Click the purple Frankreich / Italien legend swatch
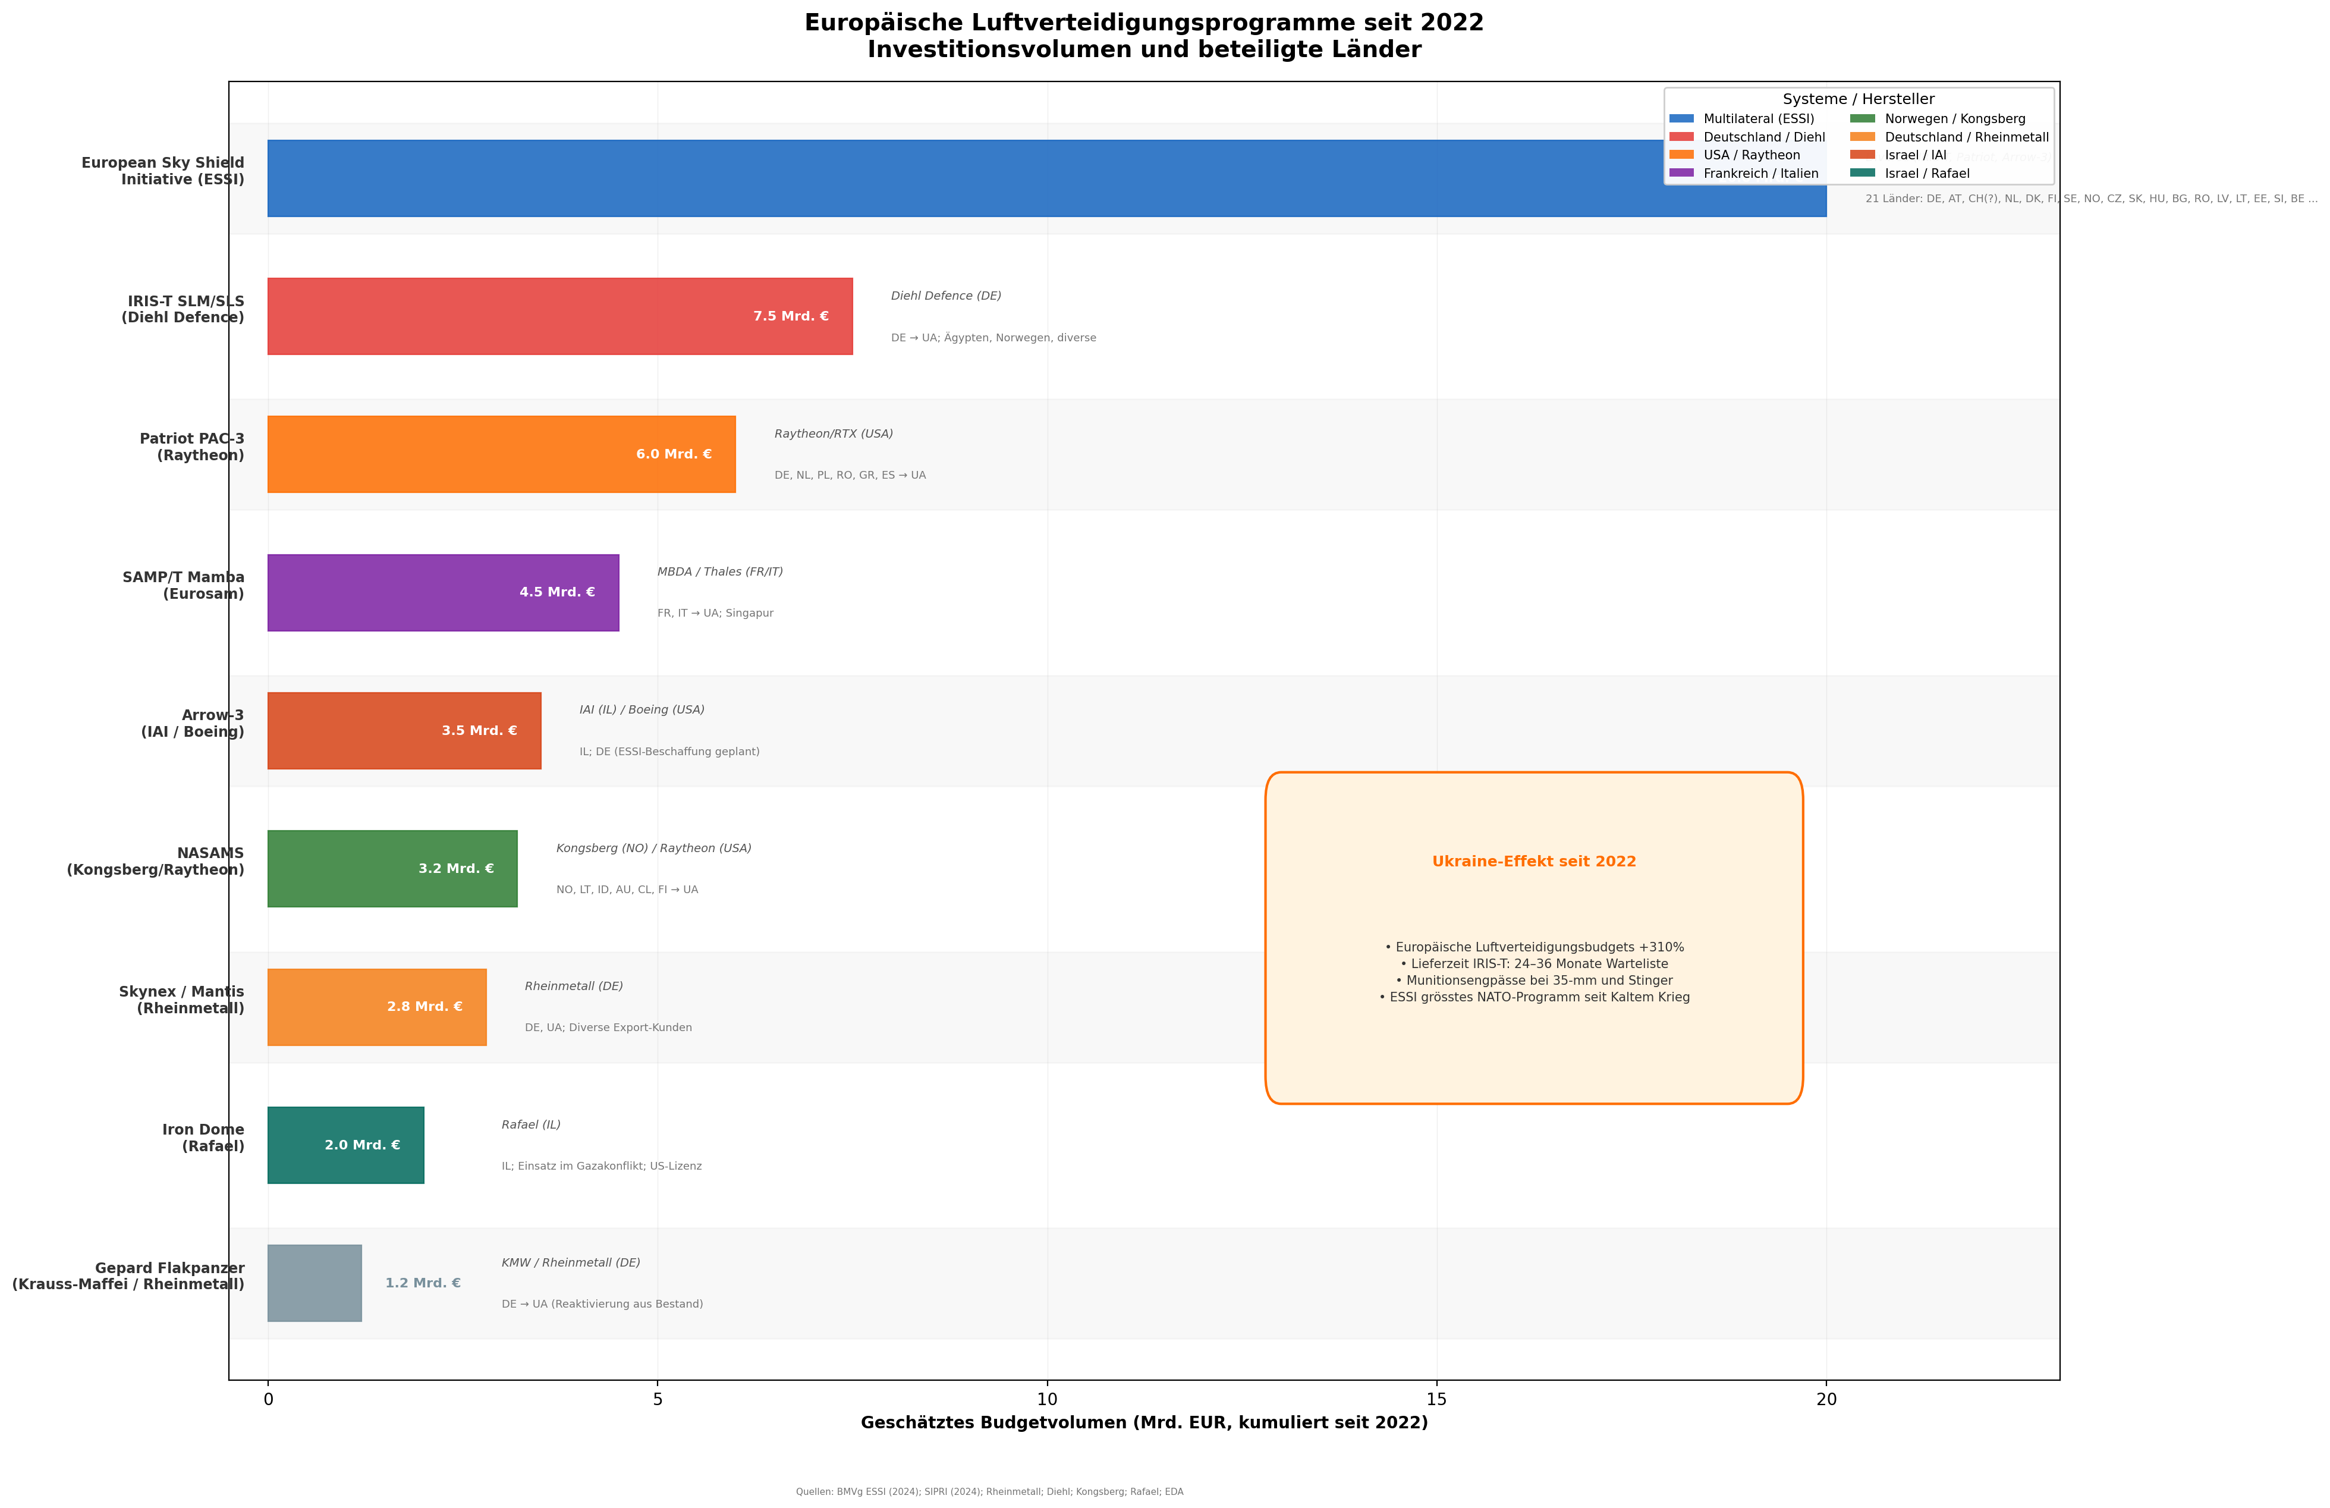The image size is (2330, 1508). pos(1681,173)
